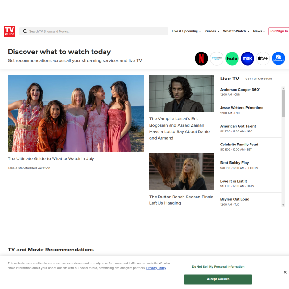Click the 'TV and Movie Recommendations' heading
The width and height of the screenshot is (289, 289).
51,250
